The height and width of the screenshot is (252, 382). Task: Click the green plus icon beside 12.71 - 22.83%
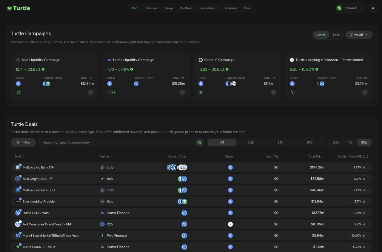(43, 69)
